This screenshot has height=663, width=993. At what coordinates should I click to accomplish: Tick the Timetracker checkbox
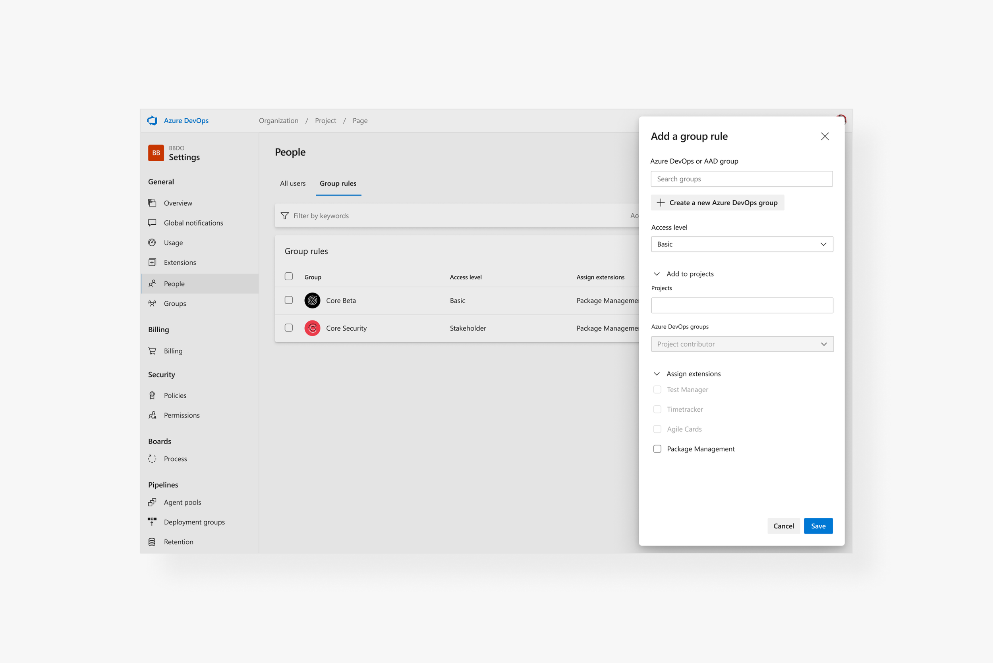click(657, 409)
